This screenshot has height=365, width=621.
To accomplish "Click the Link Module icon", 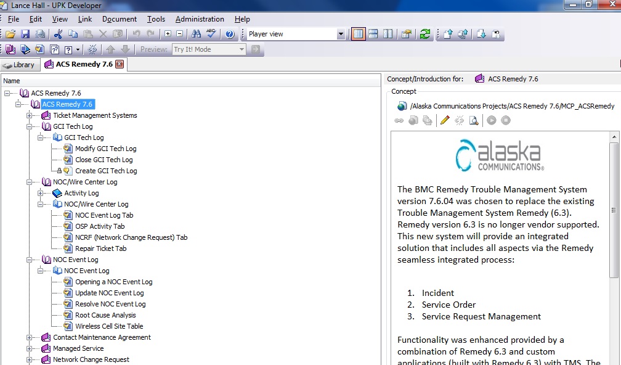I will pyautogui.click(x=10, y=49).
